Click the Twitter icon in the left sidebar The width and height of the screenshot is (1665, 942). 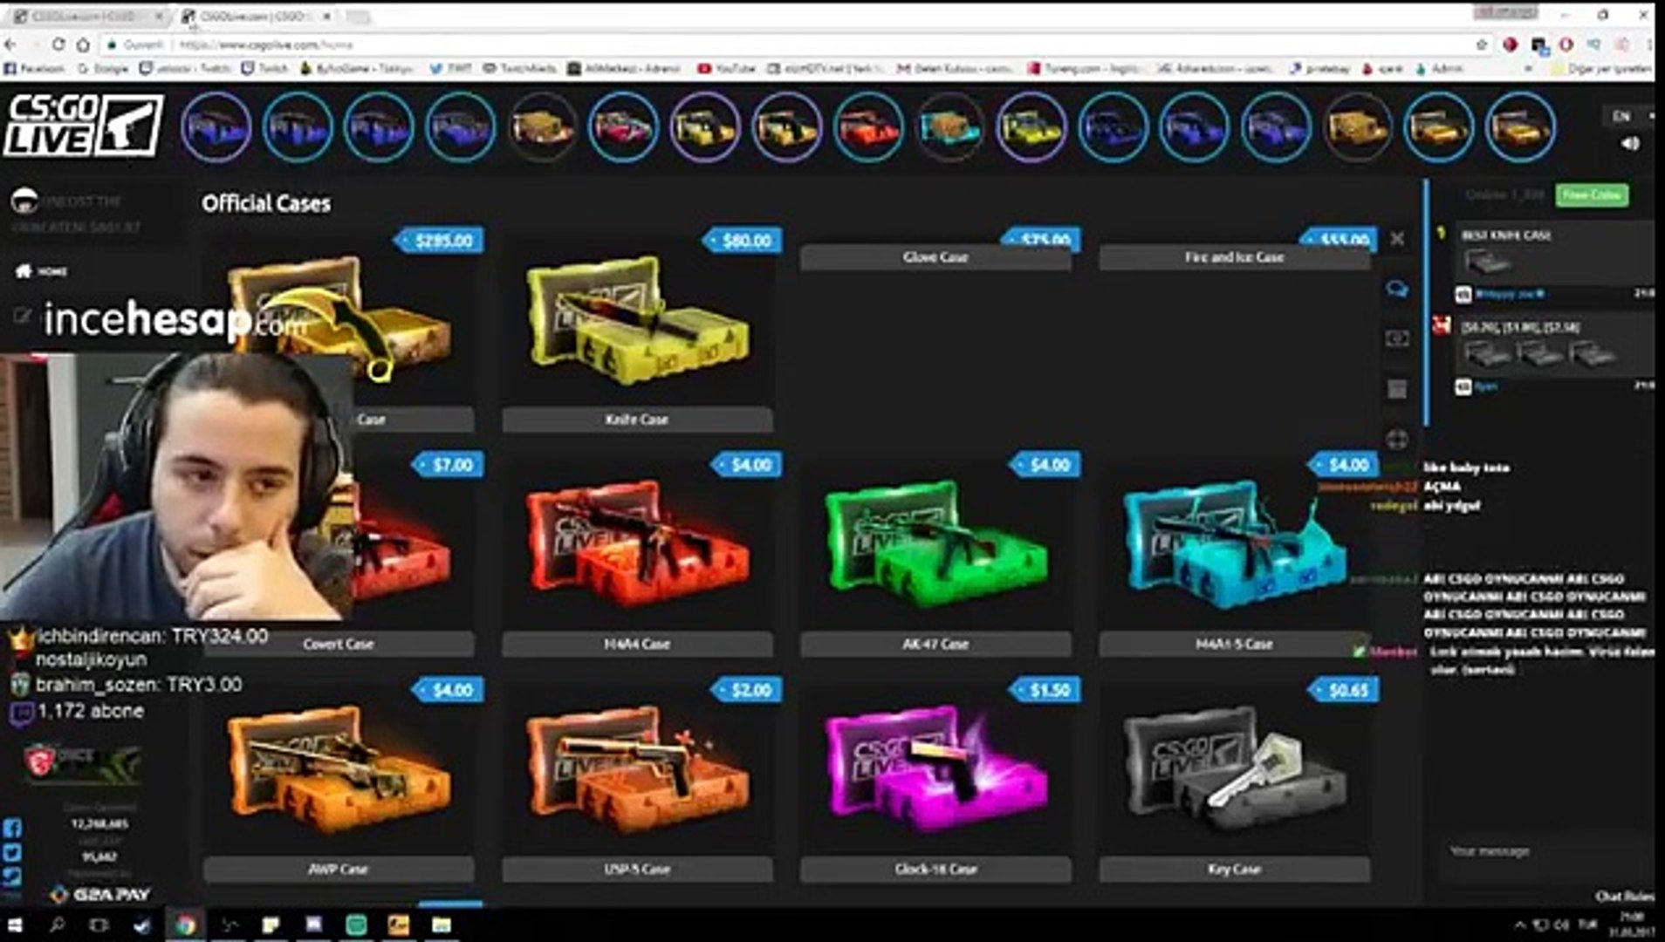point(12,853)
